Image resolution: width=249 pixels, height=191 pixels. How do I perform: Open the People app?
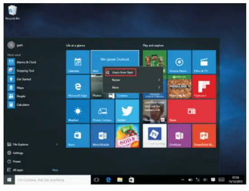16,96
